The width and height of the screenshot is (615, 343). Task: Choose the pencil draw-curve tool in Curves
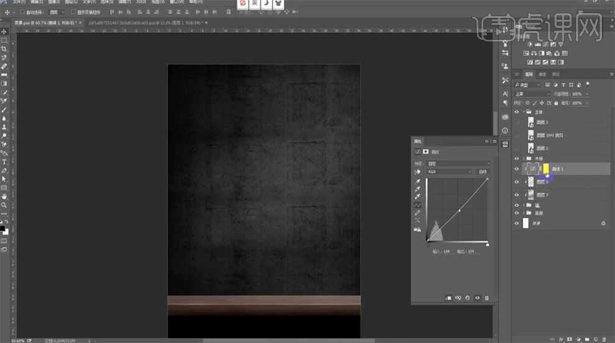(x=417, y=213)
